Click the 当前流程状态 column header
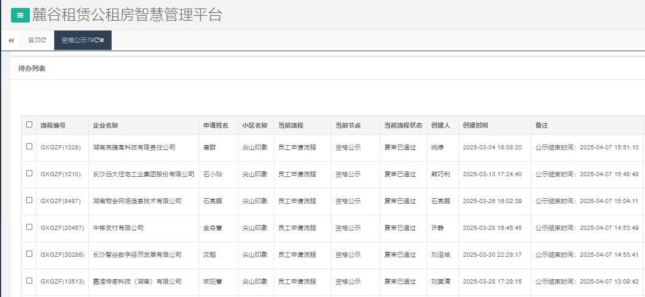645x297 pixels. tap(403, 126)
